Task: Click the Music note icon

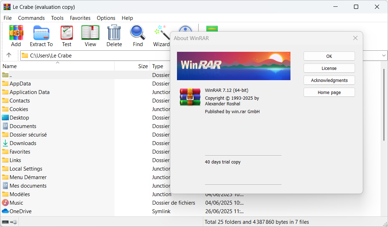Action: tap(5, 203)
